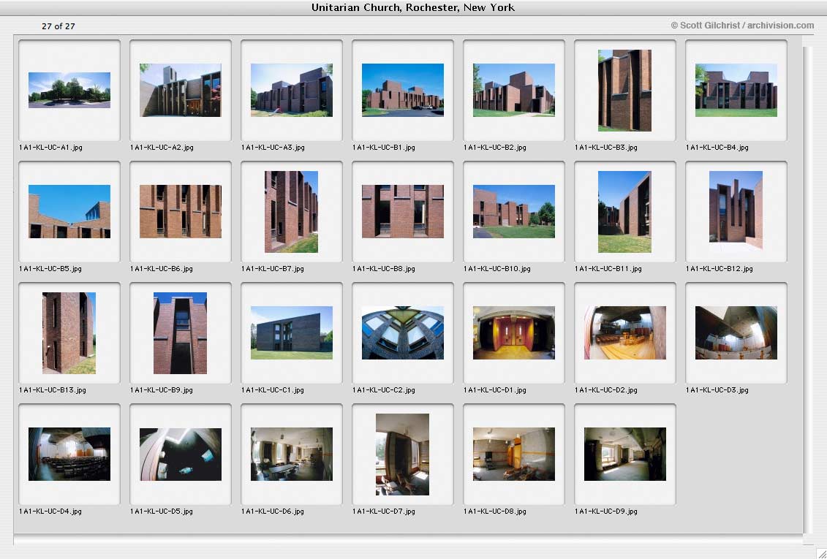This screenshot has height=559, width=827.
Task: Open vertical thumbnail 1A1-KL-UC-D7.jpg
Action: point(403,455)
